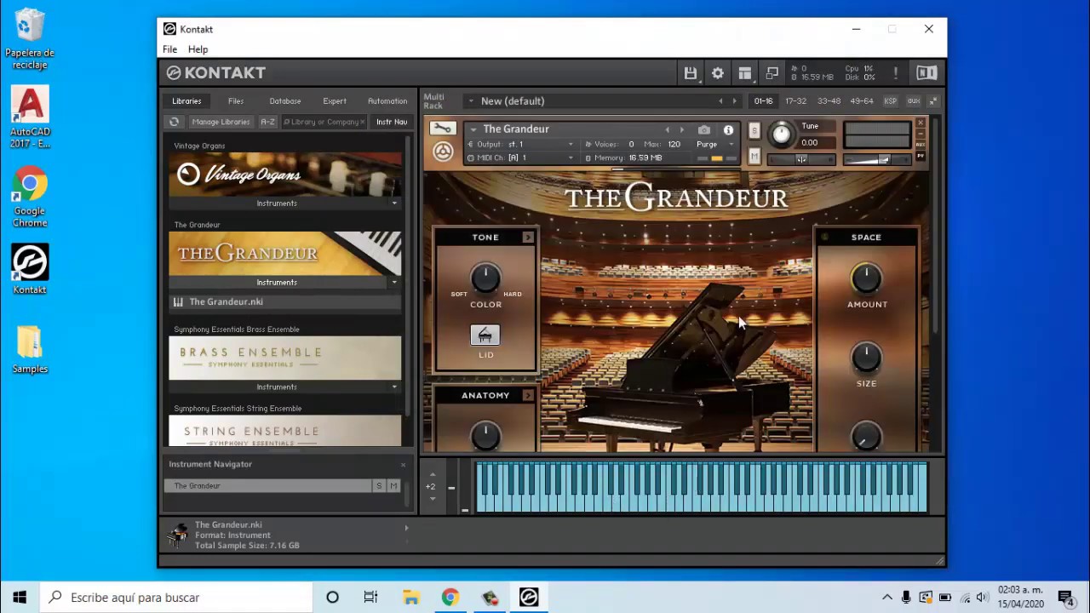Open Google Chrome desktop shortcut
Viewport: 1090px width, 613px height.
tap(30, 196)
